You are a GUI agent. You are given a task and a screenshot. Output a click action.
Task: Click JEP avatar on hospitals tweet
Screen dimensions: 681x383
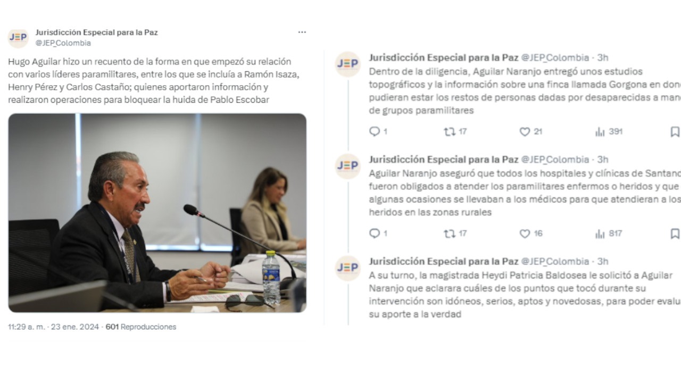347,166
